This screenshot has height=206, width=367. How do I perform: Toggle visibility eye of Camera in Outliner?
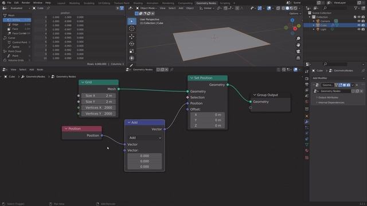coord(359,21)
